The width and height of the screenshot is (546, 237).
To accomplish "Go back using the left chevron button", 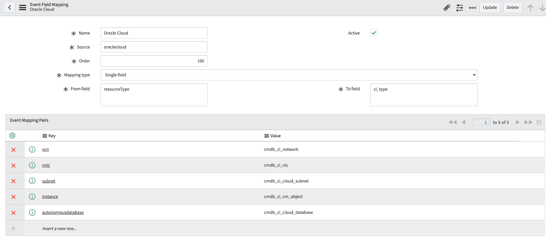I will [9, 7].
